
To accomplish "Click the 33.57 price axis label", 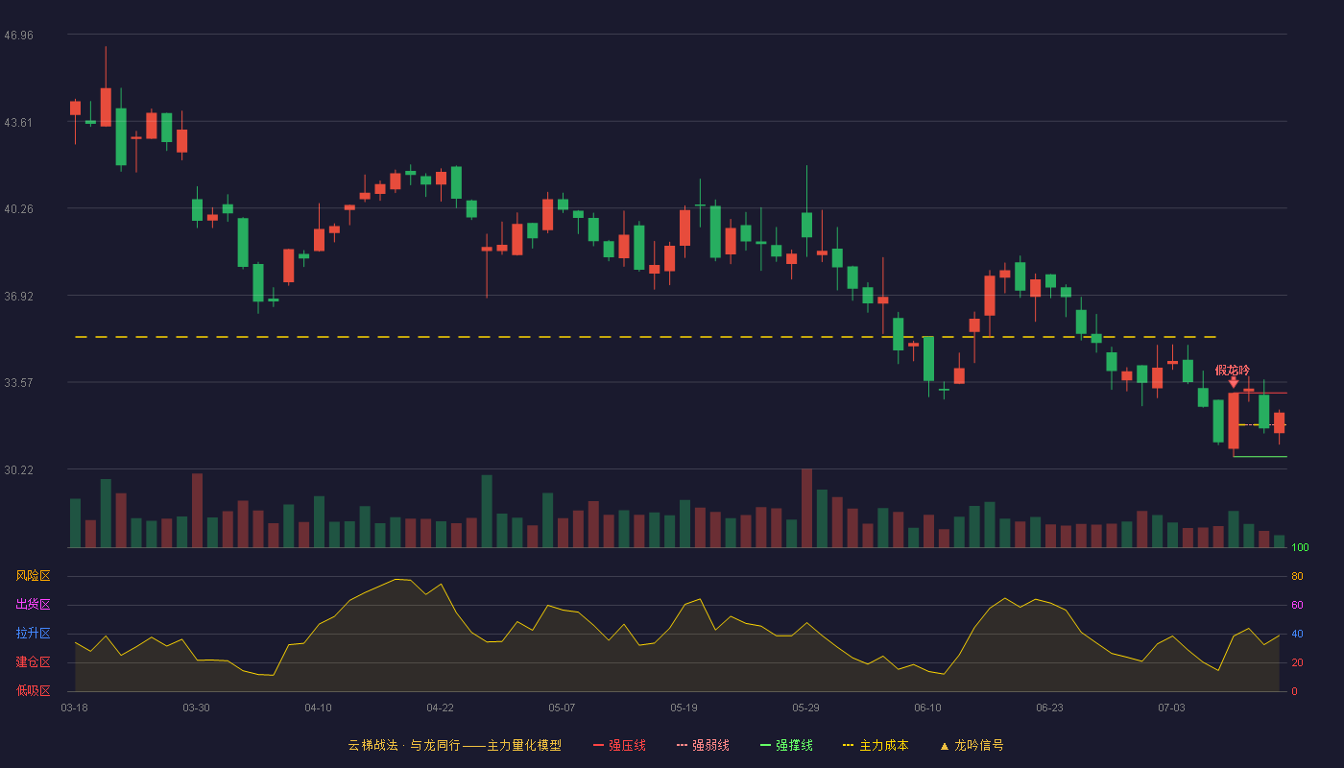I will coord(18,382).
